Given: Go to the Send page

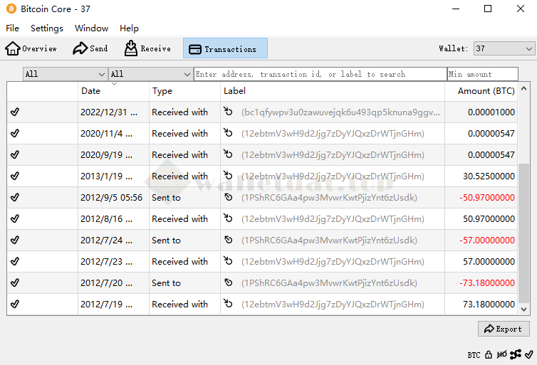Looking at the screenshot, I should click(x=90, y=48).
